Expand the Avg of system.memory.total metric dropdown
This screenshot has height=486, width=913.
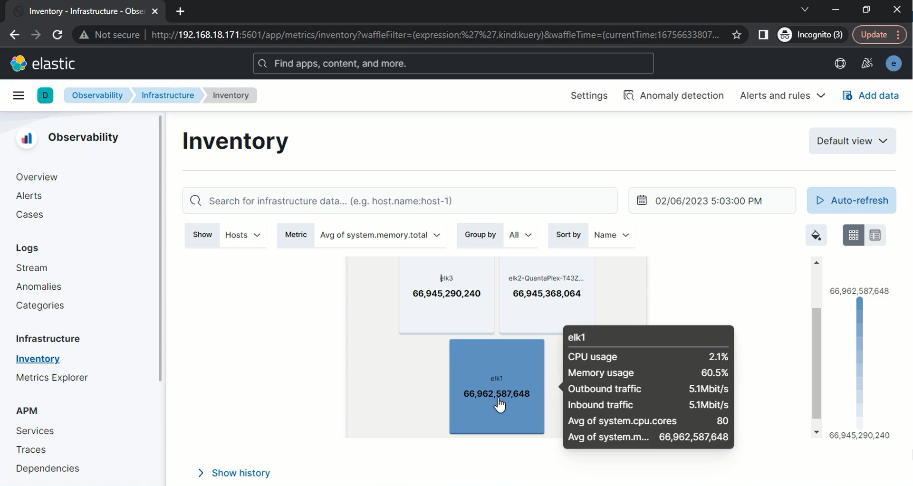(380, 235)
